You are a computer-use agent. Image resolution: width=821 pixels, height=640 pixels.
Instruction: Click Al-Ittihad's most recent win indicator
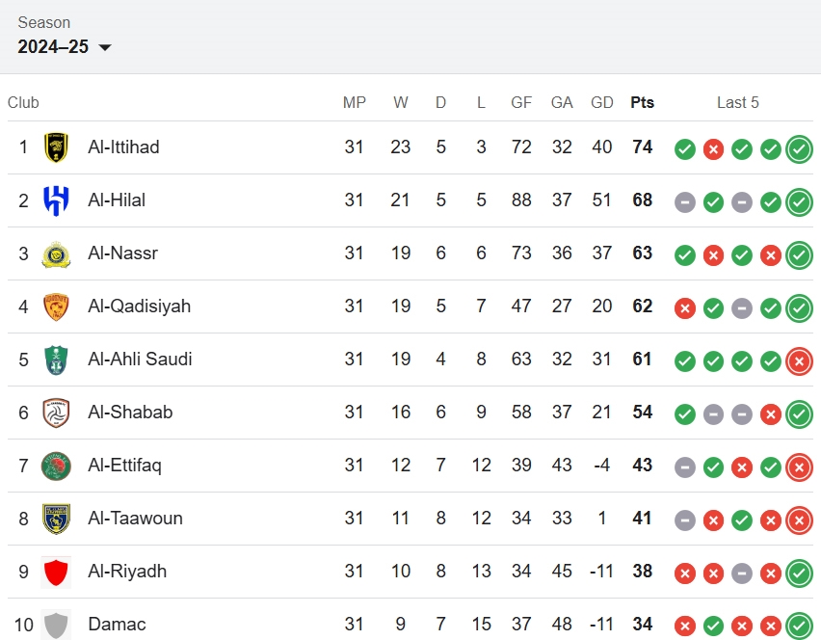799,149
